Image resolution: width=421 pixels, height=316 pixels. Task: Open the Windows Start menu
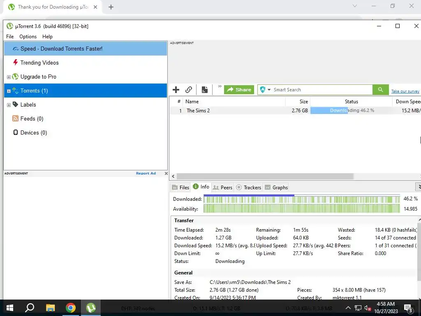tap(10, 308)
